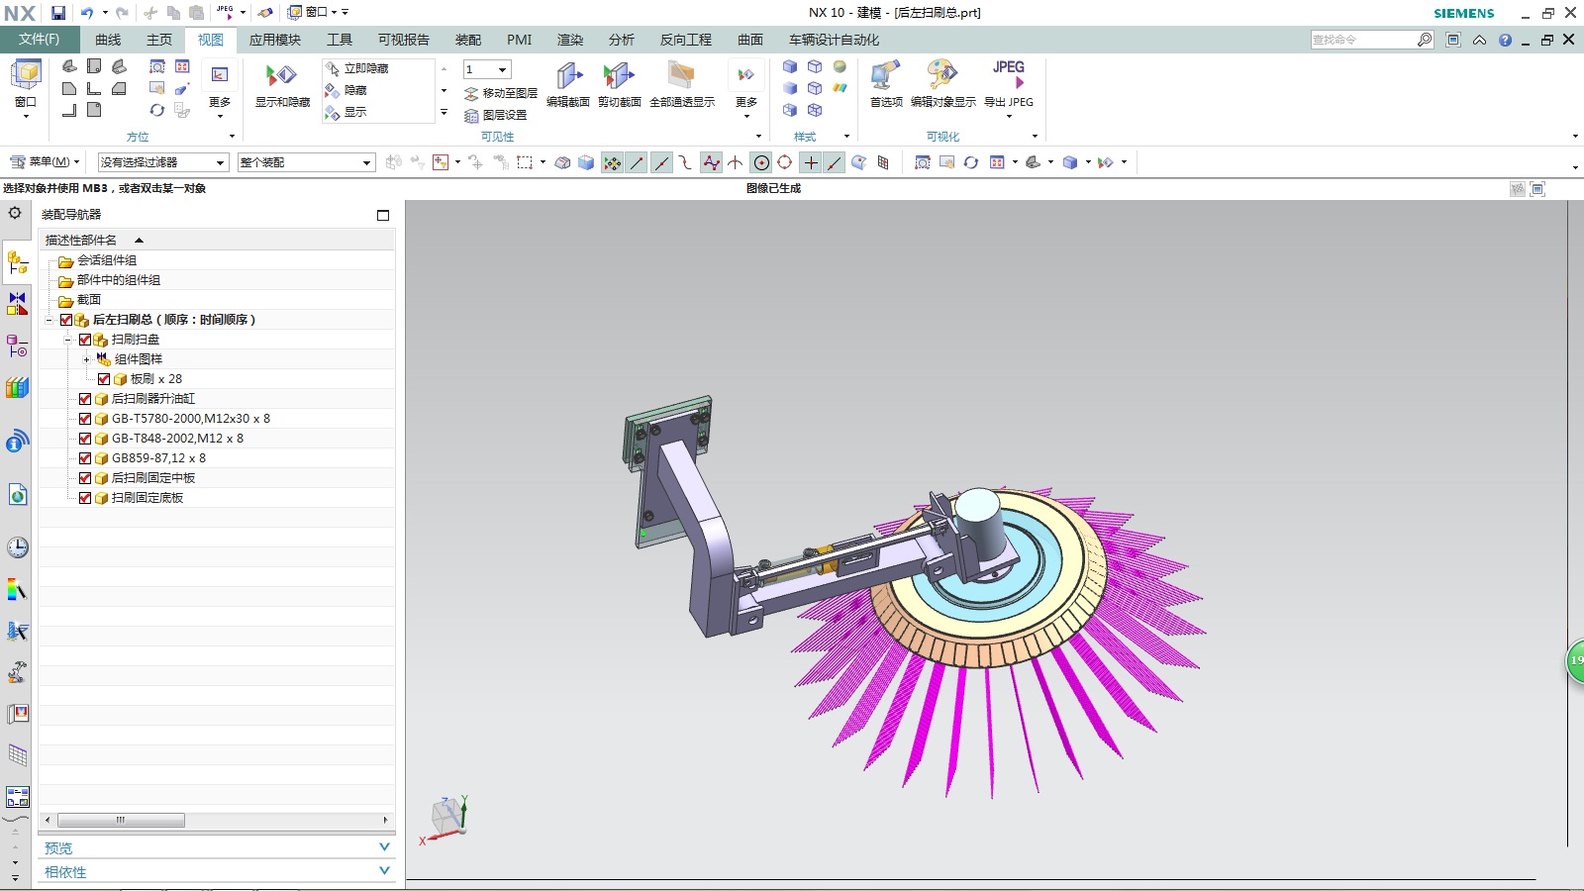
Task: Switch to the Curve (曲线) tab
Action: pyautogui.click(x=108, y=40)
